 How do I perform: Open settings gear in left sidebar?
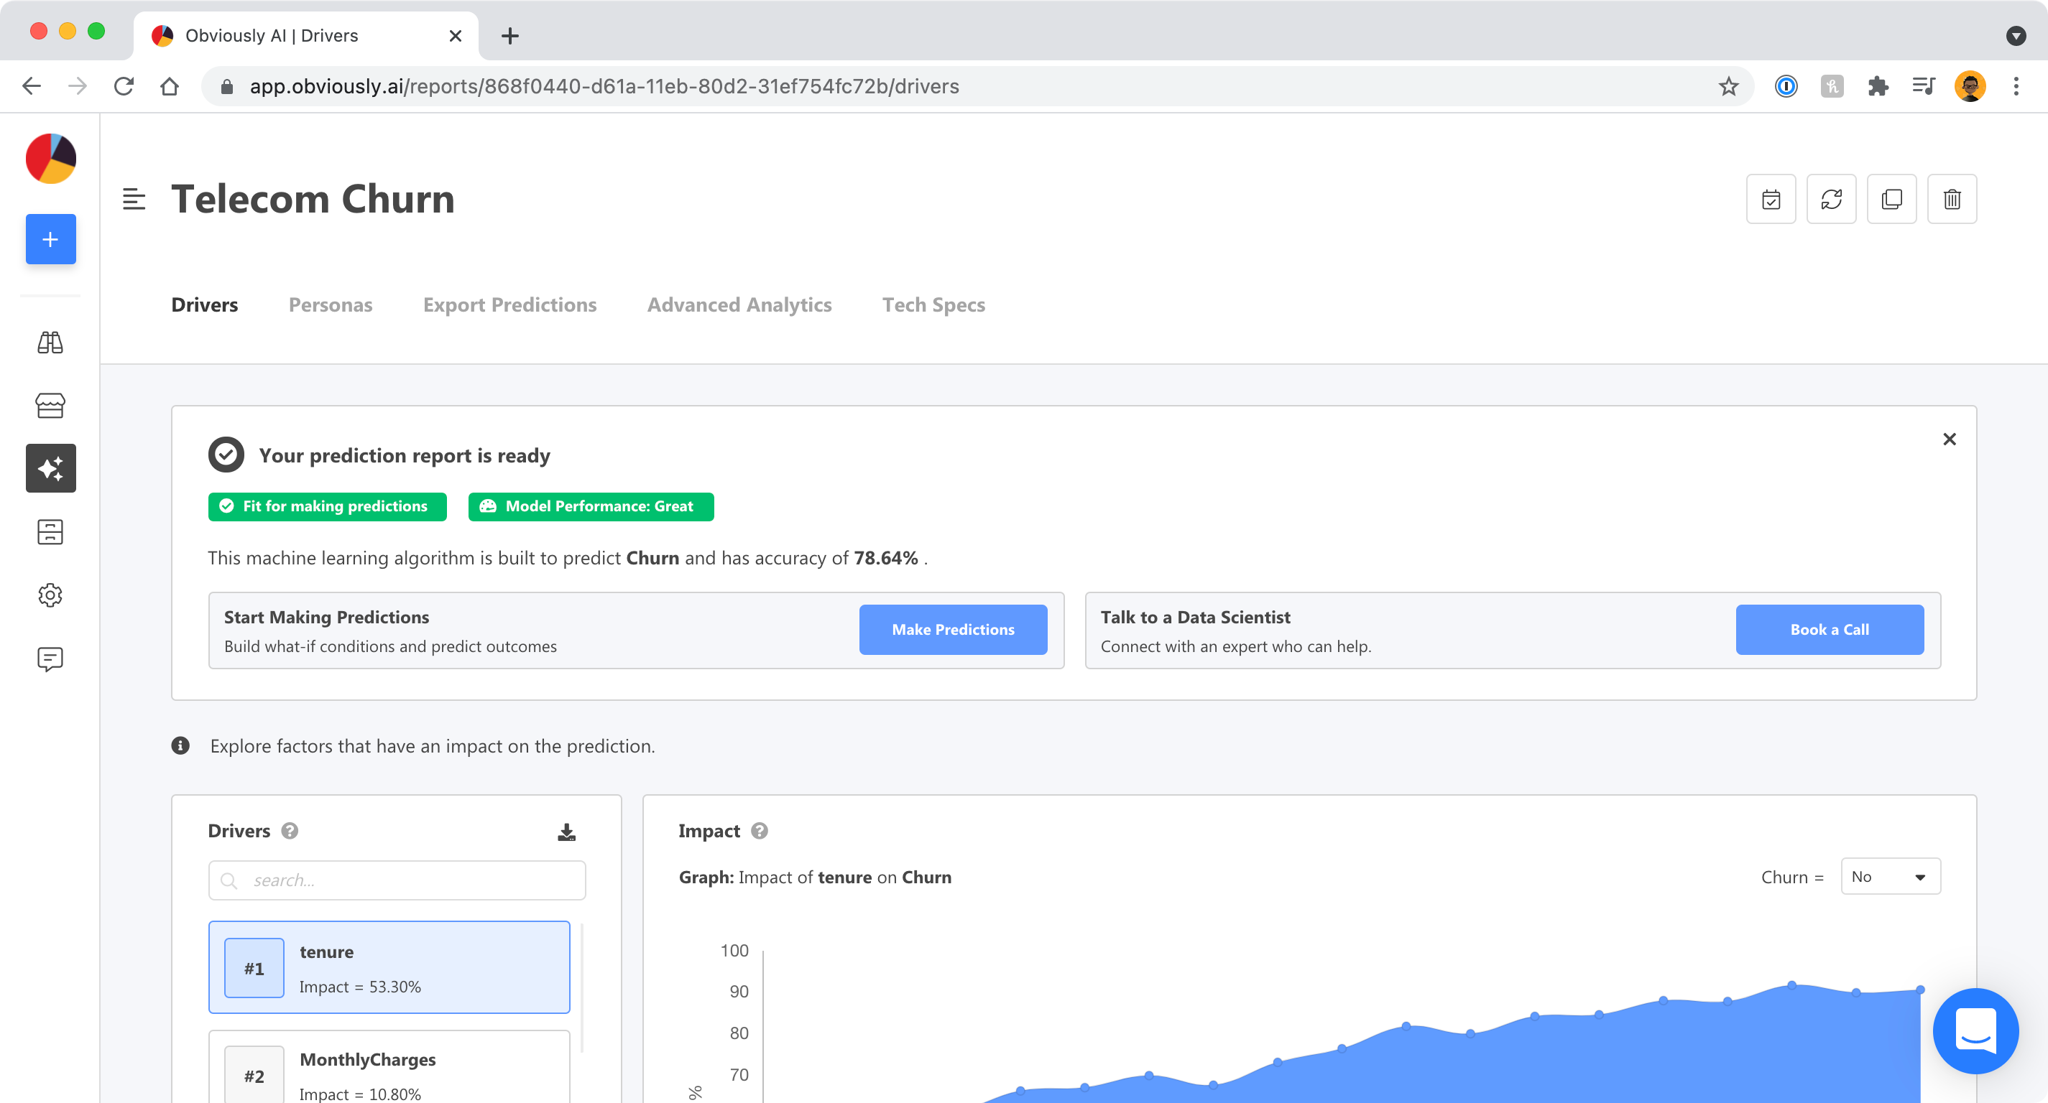coord(50,595)
